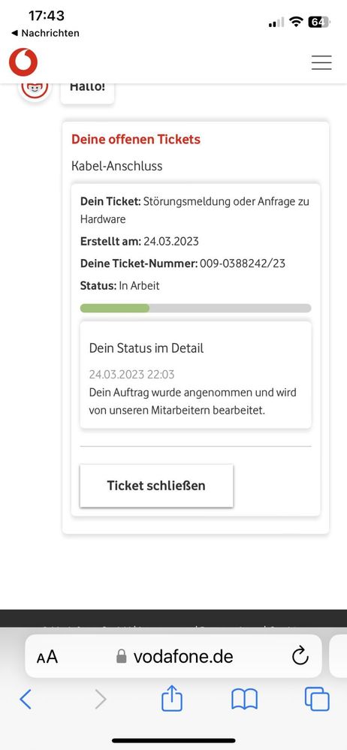Tap the lock icon in address bar
Image resolution: width=347 pixels, height=750 pixels.
pyautogui.click(x=122, y=655)
